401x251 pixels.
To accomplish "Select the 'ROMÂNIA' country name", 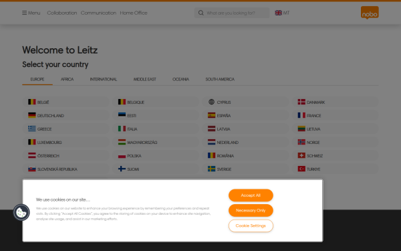I will coord(225,156).
